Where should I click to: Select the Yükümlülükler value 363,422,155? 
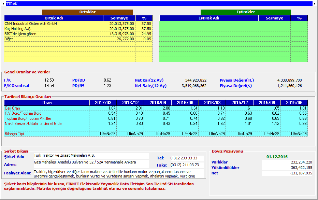[301, 168]
